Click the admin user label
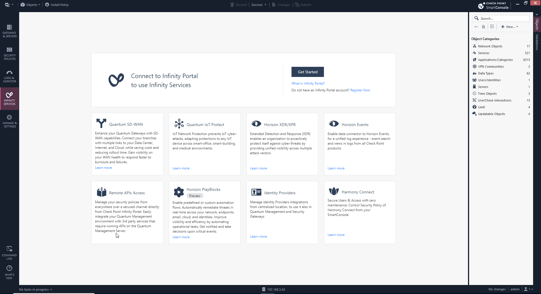The image size is (541, 294). point(515,289)
